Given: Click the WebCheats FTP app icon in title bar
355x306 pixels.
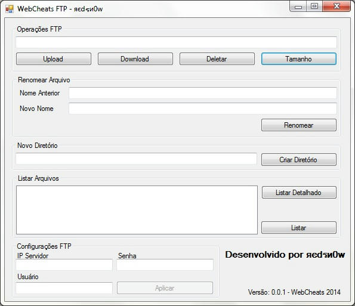Looking at the screenshot, I should (x=10, y=9).
